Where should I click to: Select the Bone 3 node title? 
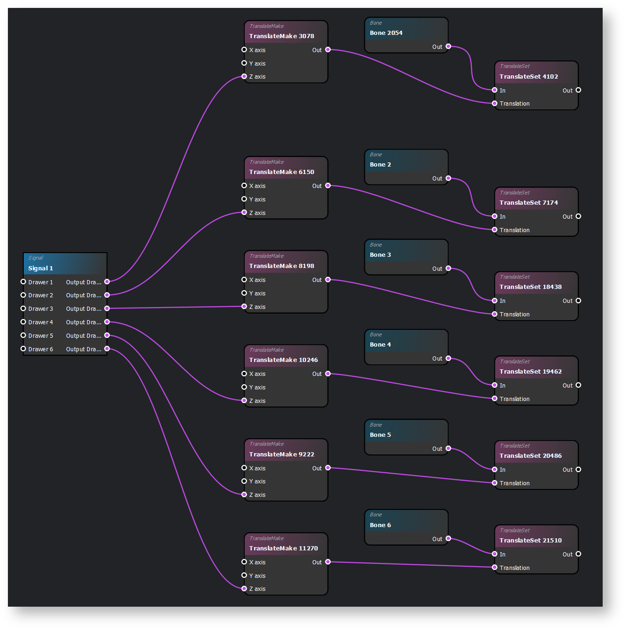pyautogui.click(x=380, y=255)
